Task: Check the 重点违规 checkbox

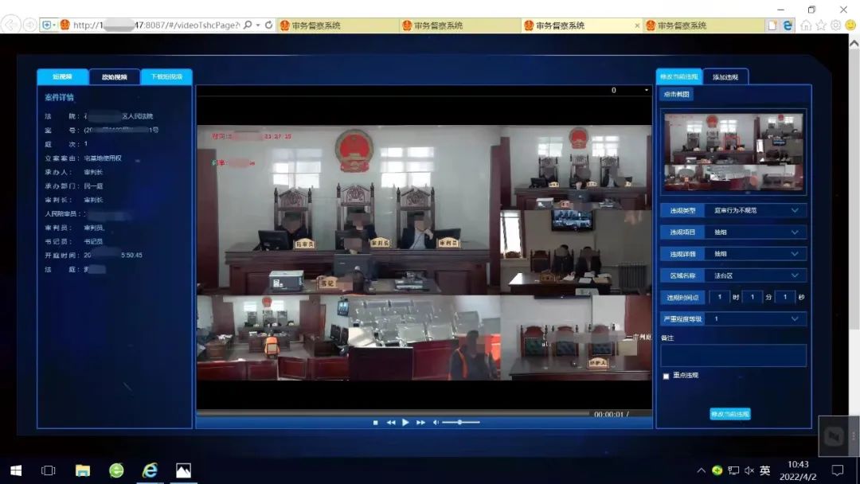Action: pos(666,376)
